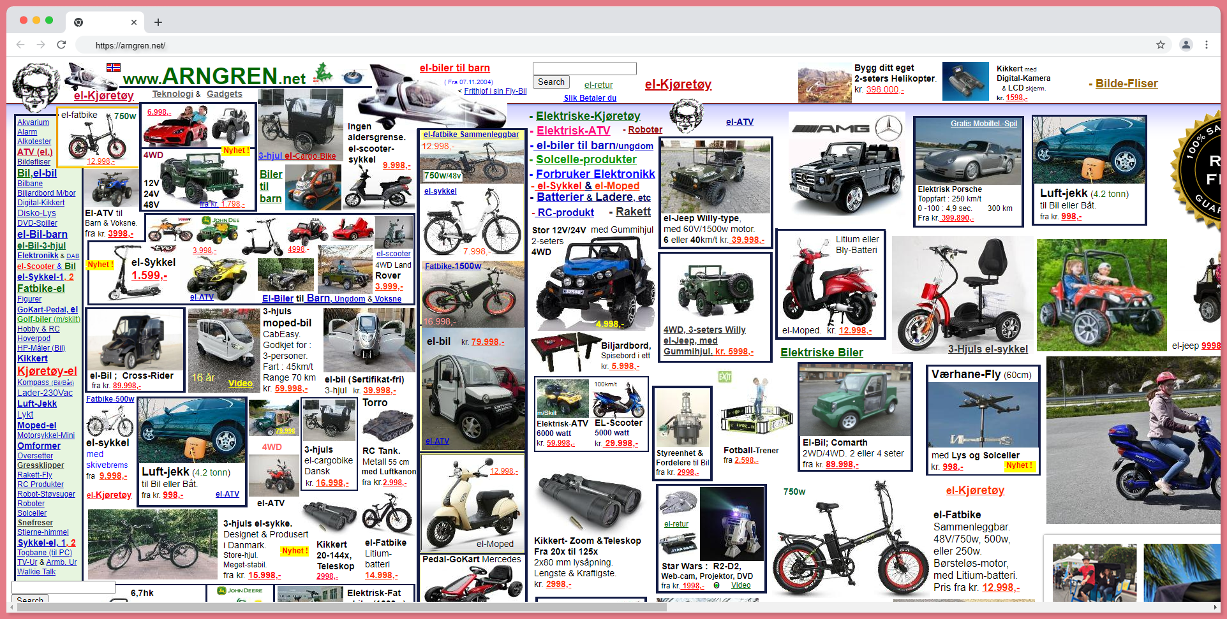The image size is (1227, 619).
Task: Click the back navigation arrow
Action: 20,45
